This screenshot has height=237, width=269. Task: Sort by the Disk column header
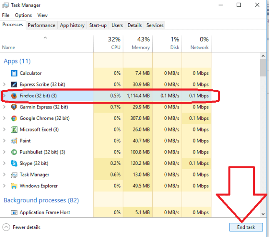[x=167, y=43]
